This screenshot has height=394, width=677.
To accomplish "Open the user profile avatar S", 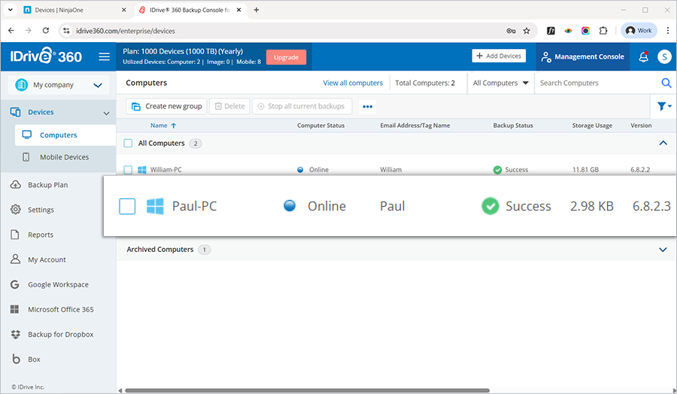I will (x=664, y=56).
